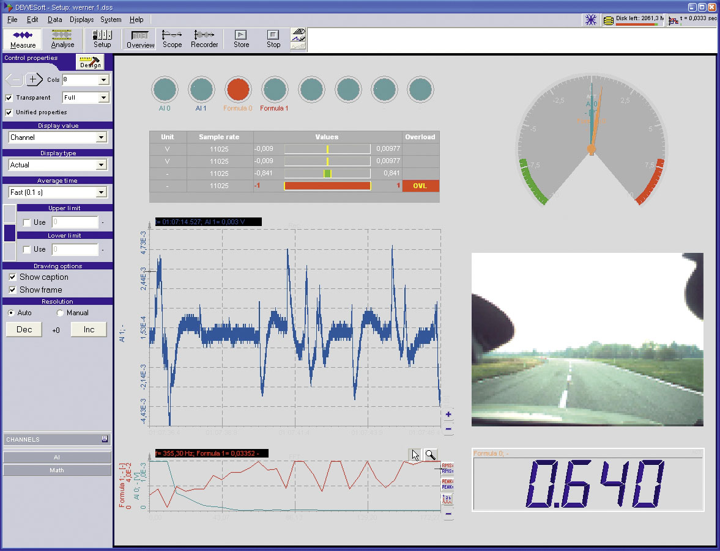Select the dark blue color box beside limits
The width and height of the screenshot is (720, 551).
pyautogui.click(x=10, y=232)
